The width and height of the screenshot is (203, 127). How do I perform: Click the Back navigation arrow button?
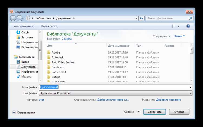[13, 18]
